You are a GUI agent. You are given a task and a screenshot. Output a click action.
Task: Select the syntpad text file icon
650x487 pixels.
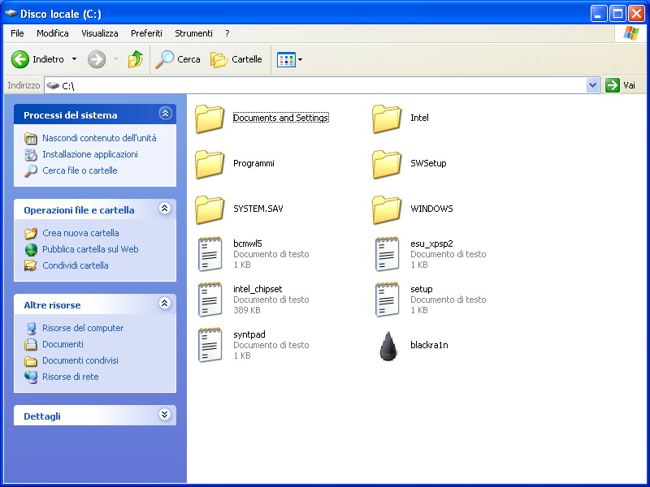210,345
